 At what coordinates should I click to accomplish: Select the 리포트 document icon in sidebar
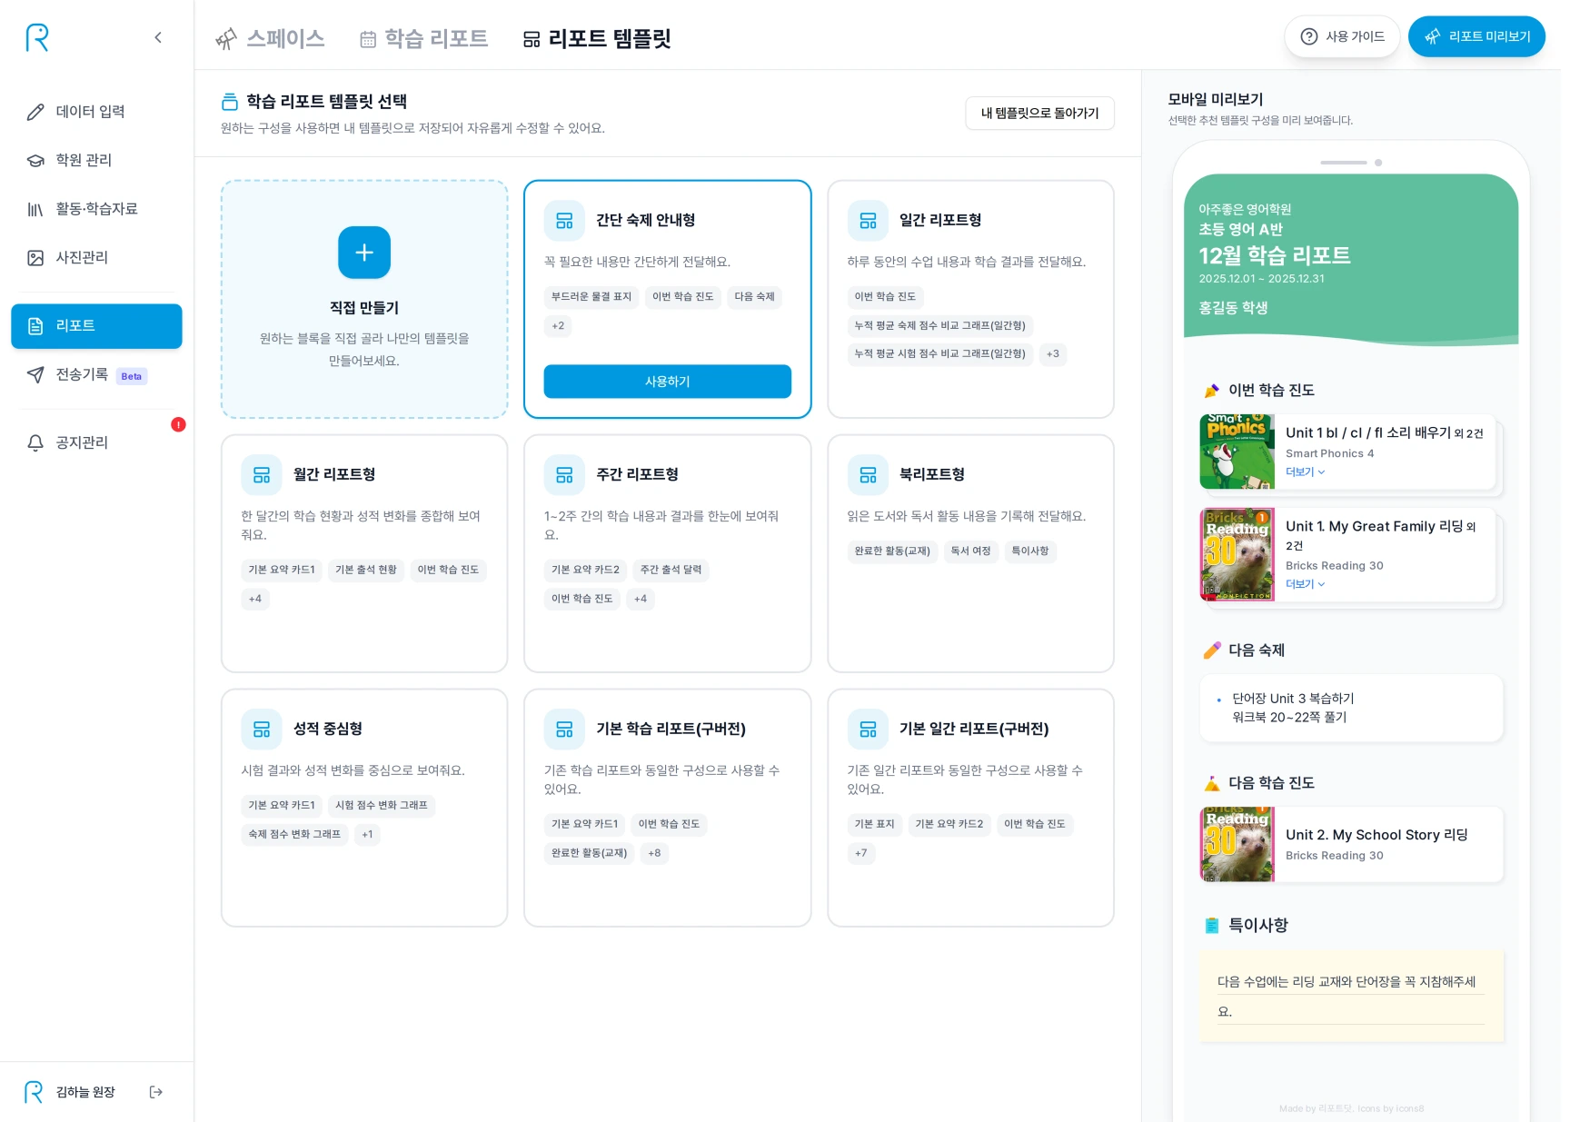coord(35,326)
